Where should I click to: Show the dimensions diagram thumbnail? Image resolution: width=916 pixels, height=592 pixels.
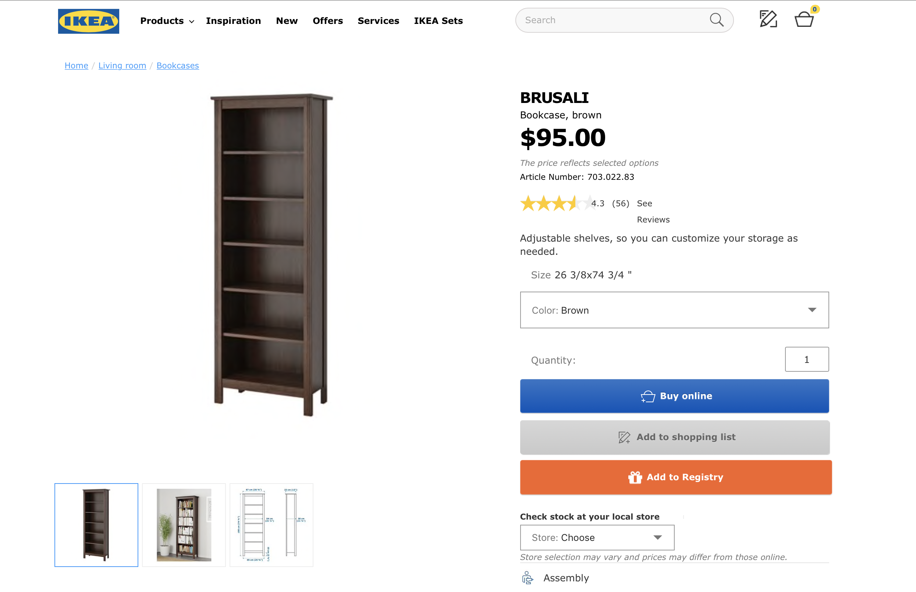(x=271, y=525)
